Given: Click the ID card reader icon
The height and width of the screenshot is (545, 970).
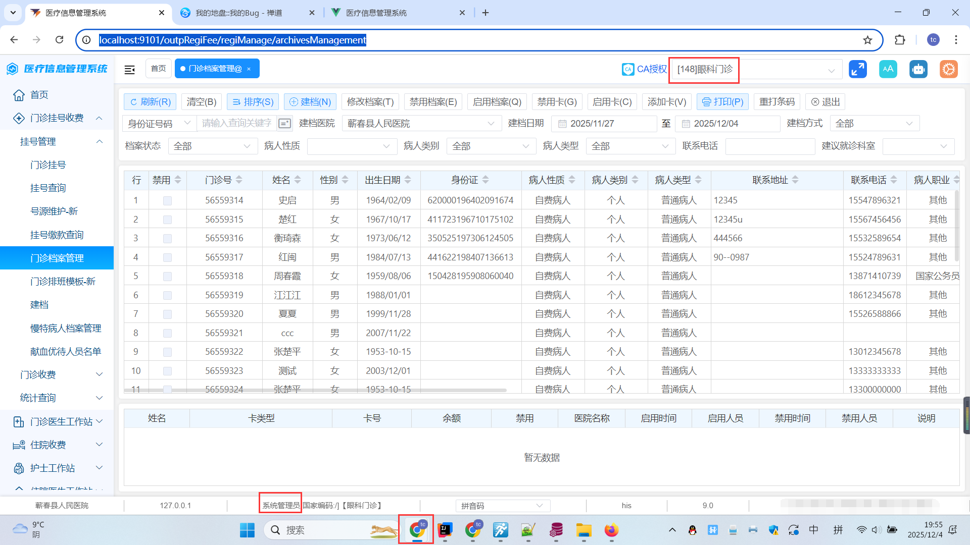Looking at the screenshot, I should point(285,123).
